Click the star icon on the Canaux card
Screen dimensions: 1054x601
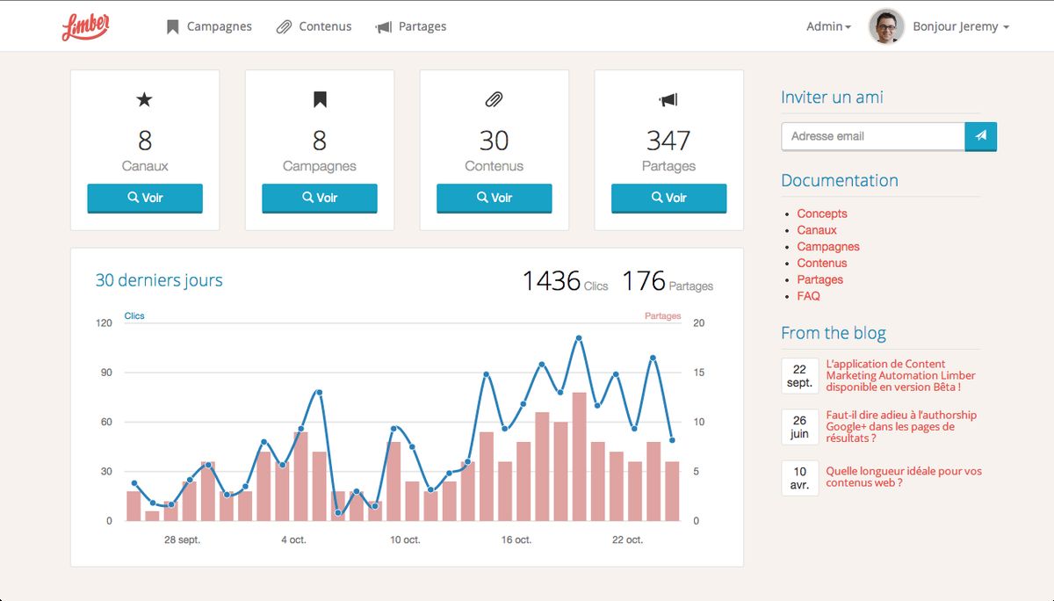[144, 99]
